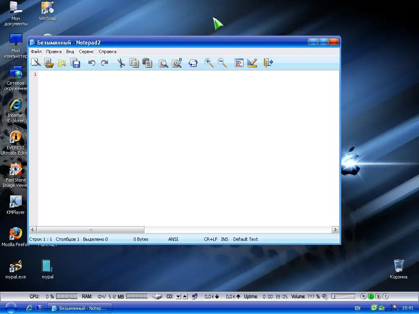
Task: Toggle the S indicator button
Action: [378, 296]
